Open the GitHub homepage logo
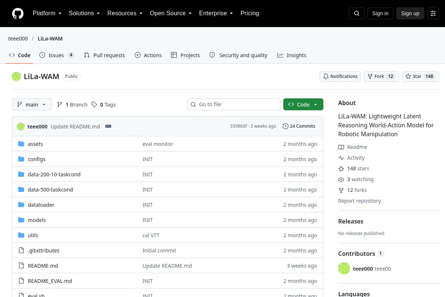Screen dimensions: 445x297 18,13
